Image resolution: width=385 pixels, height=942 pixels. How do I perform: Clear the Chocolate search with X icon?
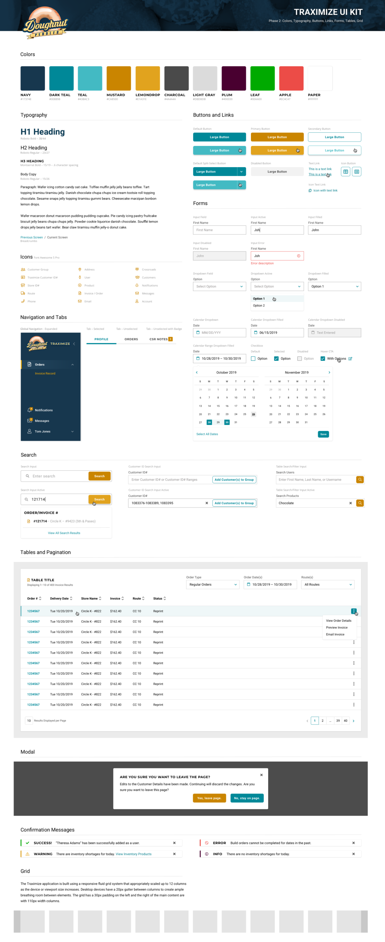350,503
